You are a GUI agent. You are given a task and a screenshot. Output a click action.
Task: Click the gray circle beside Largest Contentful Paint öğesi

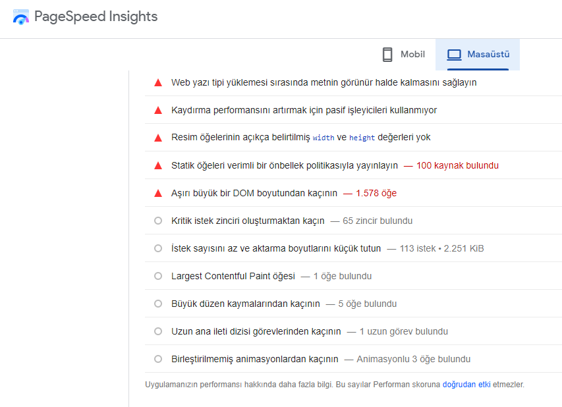157,276
